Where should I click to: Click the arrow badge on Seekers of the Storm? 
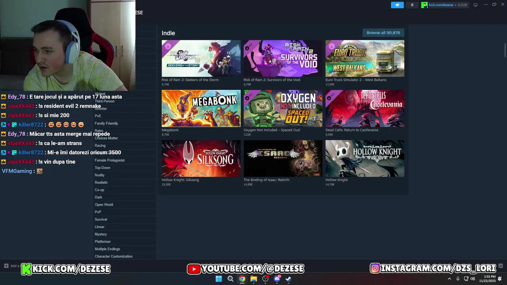point(168,46)
